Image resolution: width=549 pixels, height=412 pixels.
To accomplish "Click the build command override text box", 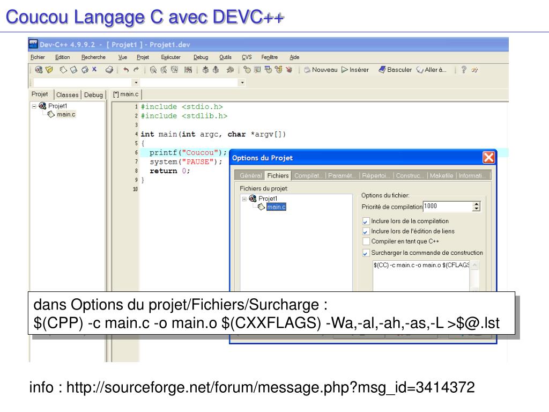I will 421,276.
